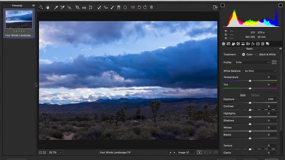This screenshot has width=285, height=160.
Task: Click the Whites slider handle
Action: click(x=250, y=131)
